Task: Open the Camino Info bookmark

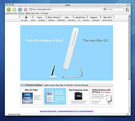Action: (x=11, y=13)
